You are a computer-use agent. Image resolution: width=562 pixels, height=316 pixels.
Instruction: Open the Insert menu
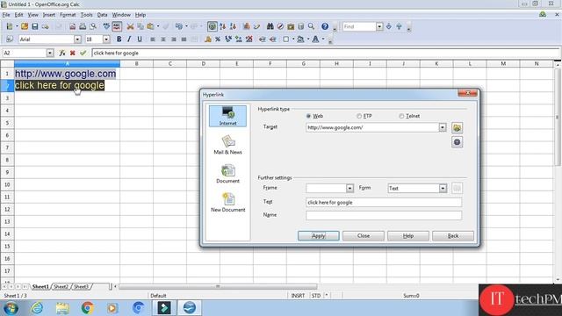click(x=49, y=15)
